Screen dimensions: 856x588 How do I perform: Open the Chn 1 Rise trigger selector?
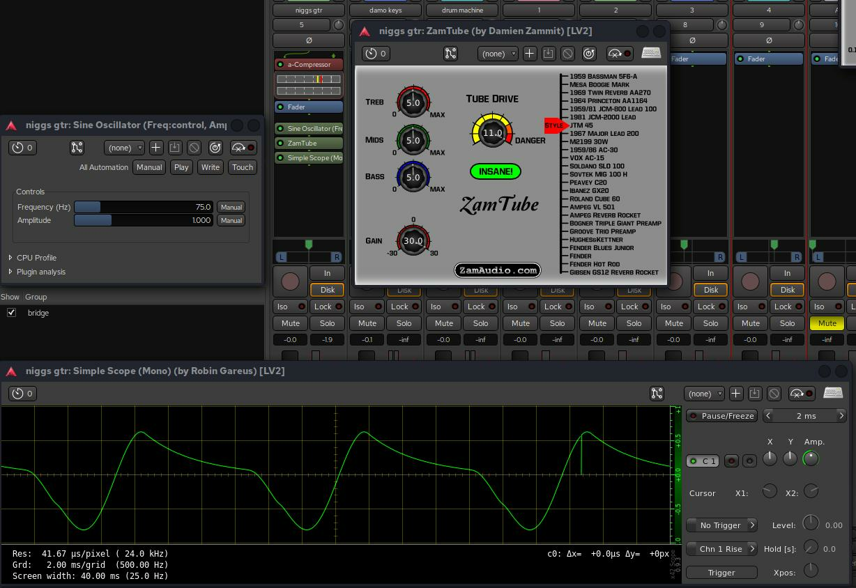[721, 549]
